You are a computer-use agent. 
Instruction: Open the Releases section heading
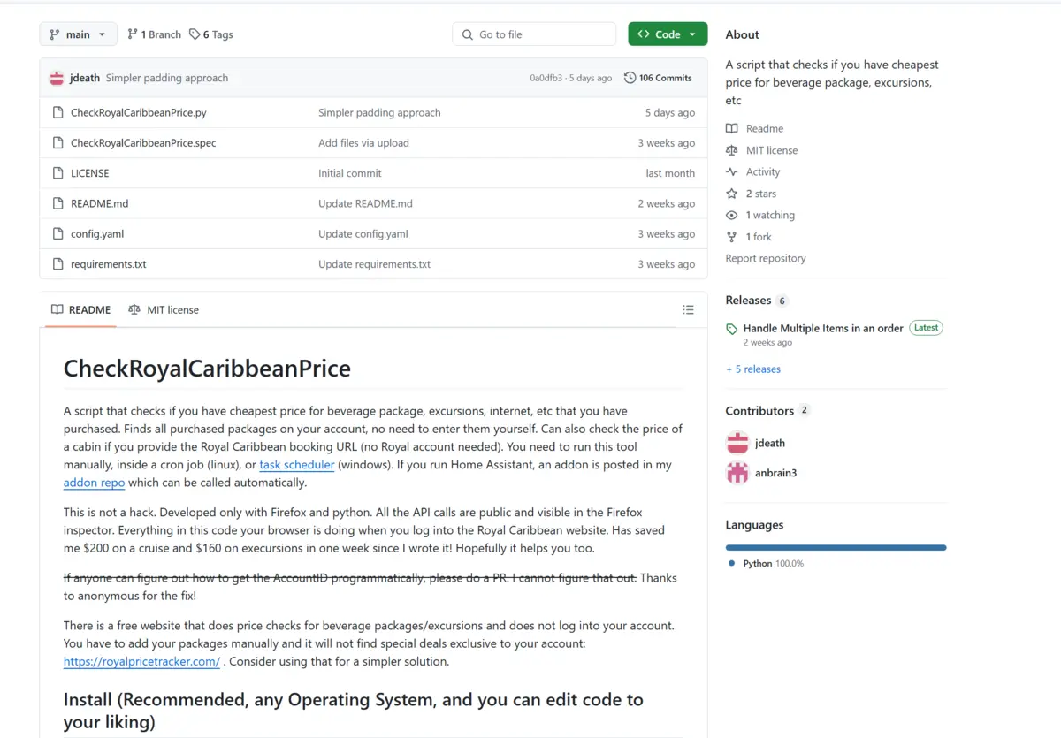tap(748, 300)
